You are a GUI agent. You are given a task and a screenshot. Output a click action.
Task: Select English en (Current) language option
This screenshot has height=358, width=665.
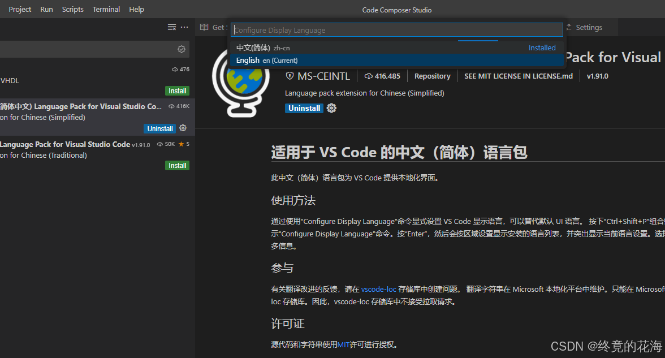pos(396,60)
